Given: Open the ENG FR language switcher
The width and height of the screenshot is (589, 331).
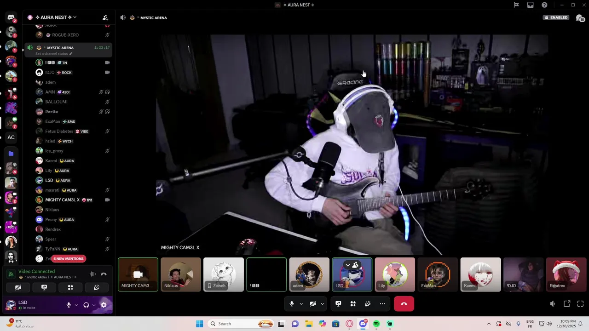Looking at the screenshot, I should (530, 324).
